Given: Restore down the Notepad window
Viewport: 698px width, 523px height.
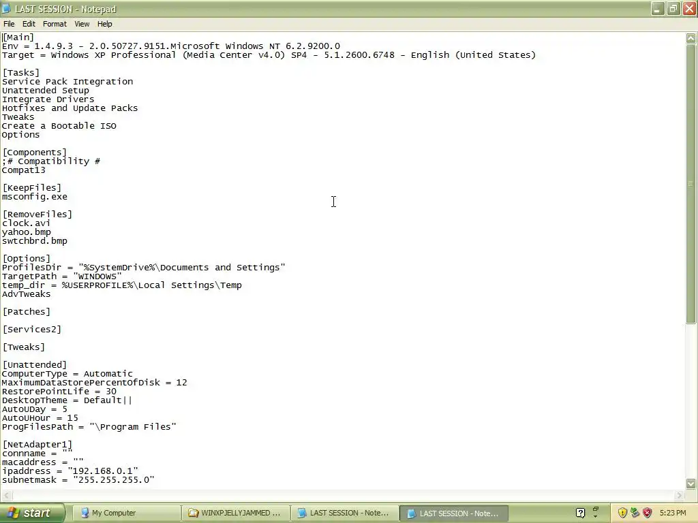Looking at the screenshot, I should pos(673,9).
